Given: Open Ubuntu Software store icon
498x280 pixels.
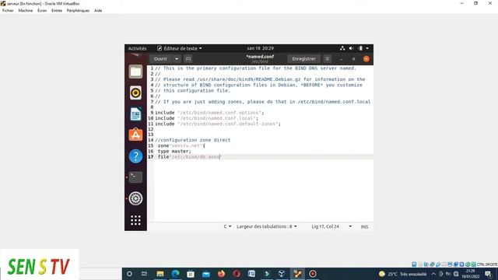Looking at the screenshot, I should pos(135,135).
